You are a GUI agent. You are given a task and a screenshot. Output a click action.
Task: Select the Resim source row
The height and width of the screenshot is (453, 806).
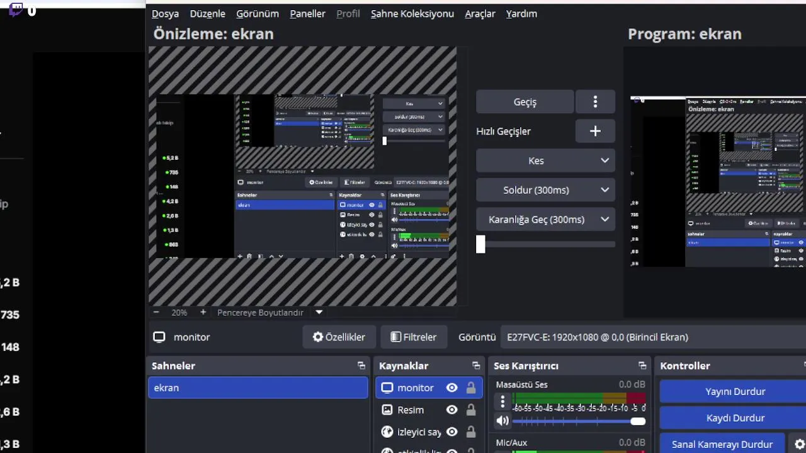tap(429, 410)
